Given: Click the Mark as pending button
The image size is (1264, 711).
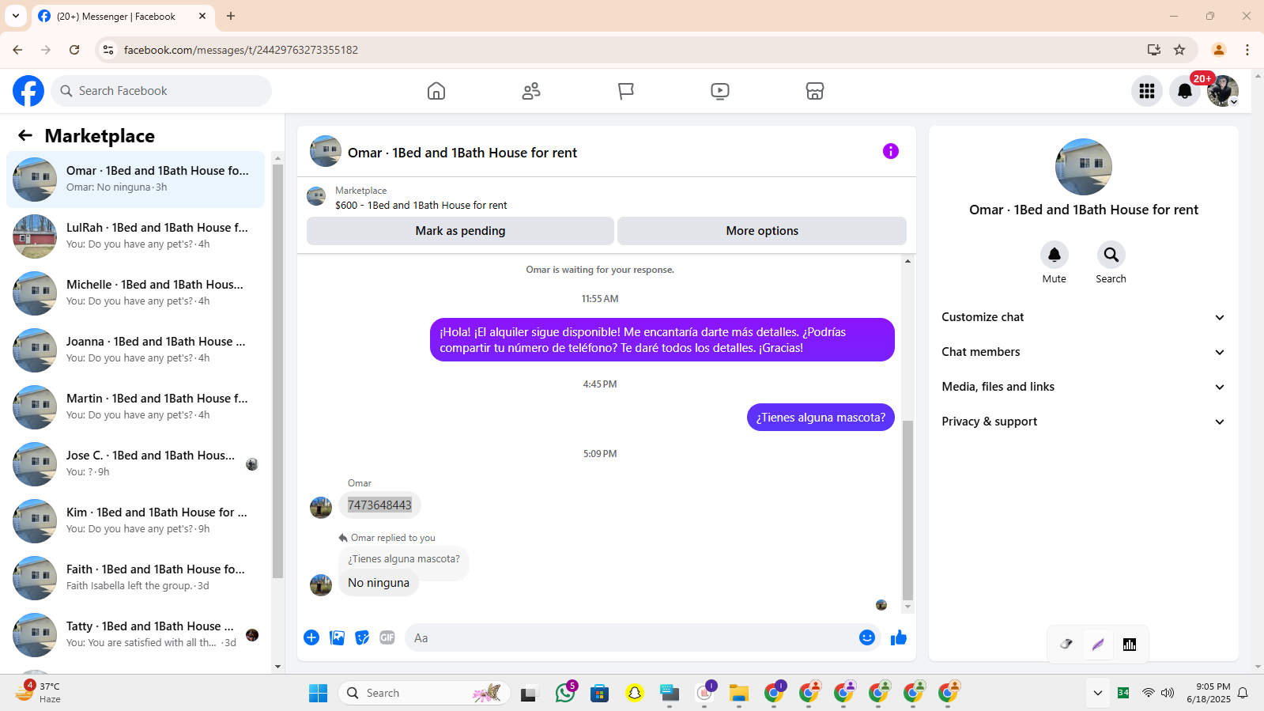Looking at the screenshot, I should tap(460, 231).
